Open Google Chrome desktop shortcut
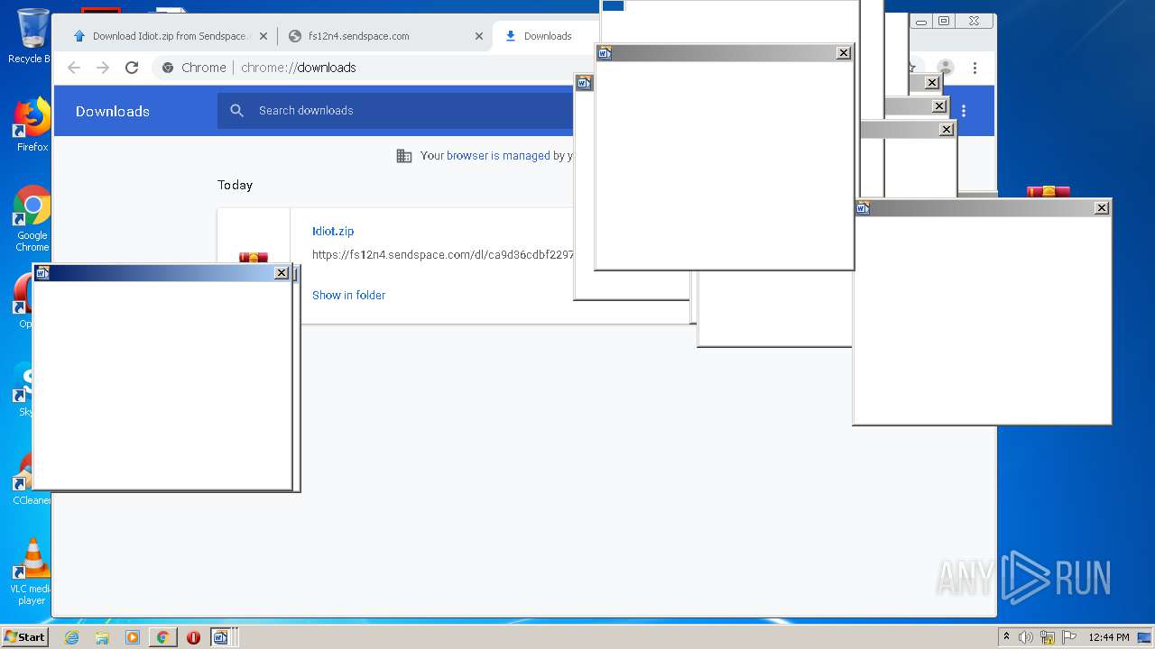 (32, 219)
